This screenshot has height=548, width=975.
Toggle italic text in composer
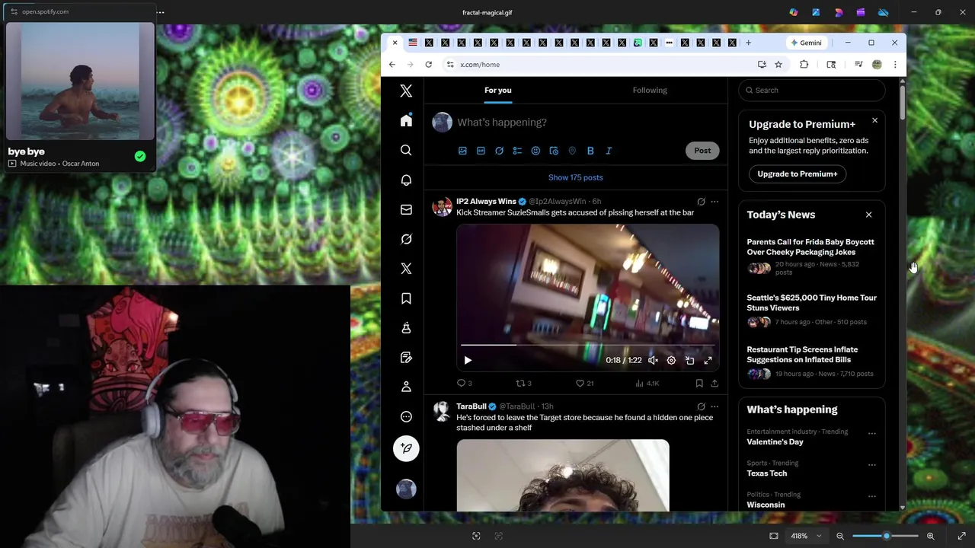[x=609, y=151]
